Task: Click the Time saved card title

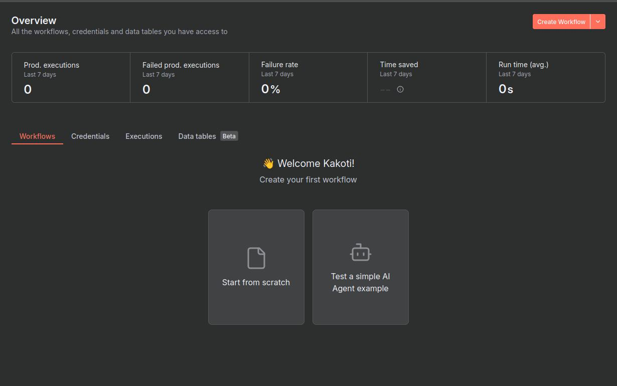Action: click(399, 65)
